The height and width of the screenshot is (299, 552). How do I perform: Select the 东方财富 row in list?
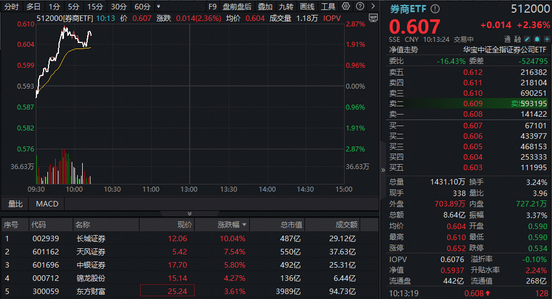click(x=189, y=291)
